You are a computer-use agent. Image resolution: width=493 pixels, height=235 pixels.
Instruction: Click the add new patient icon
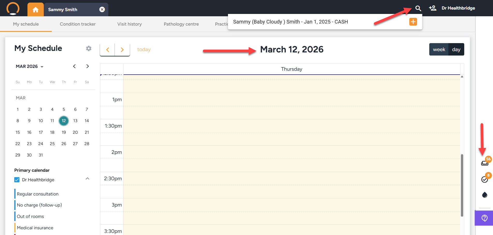pos(432,8)
